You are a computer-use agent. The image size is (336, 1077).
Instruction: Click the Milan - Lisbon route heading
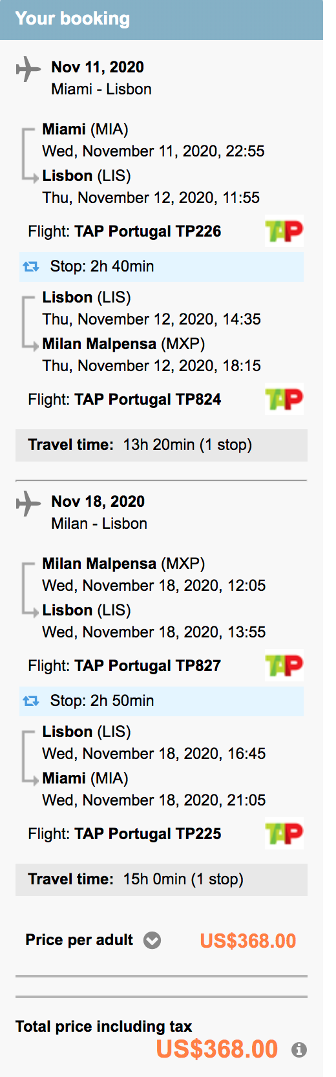coord(100,524)
